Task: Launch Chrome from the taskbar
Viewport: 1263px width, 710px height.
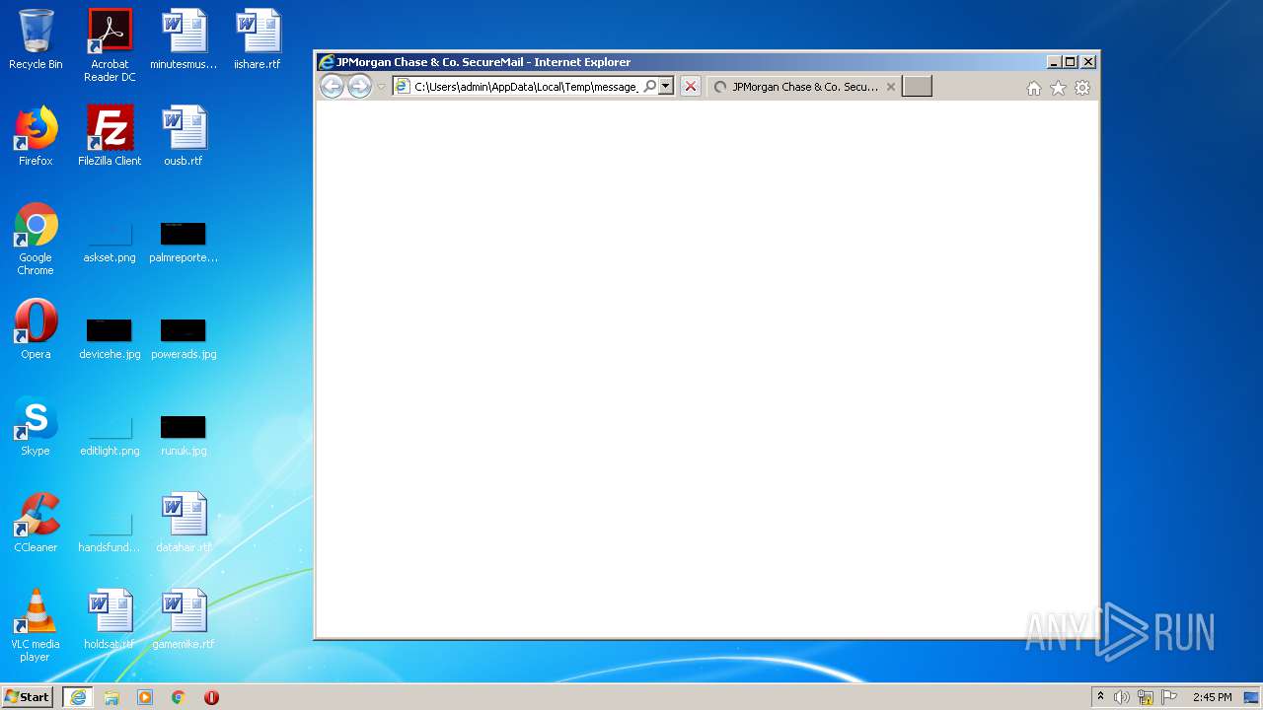Action: click(179, 696)
